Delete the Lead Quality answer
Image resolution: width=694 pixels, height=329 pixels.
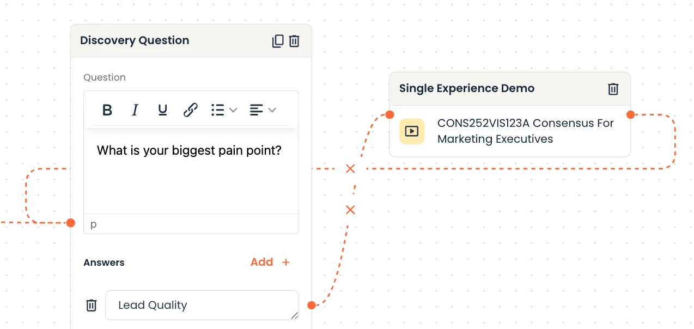[x=92, y=305]
